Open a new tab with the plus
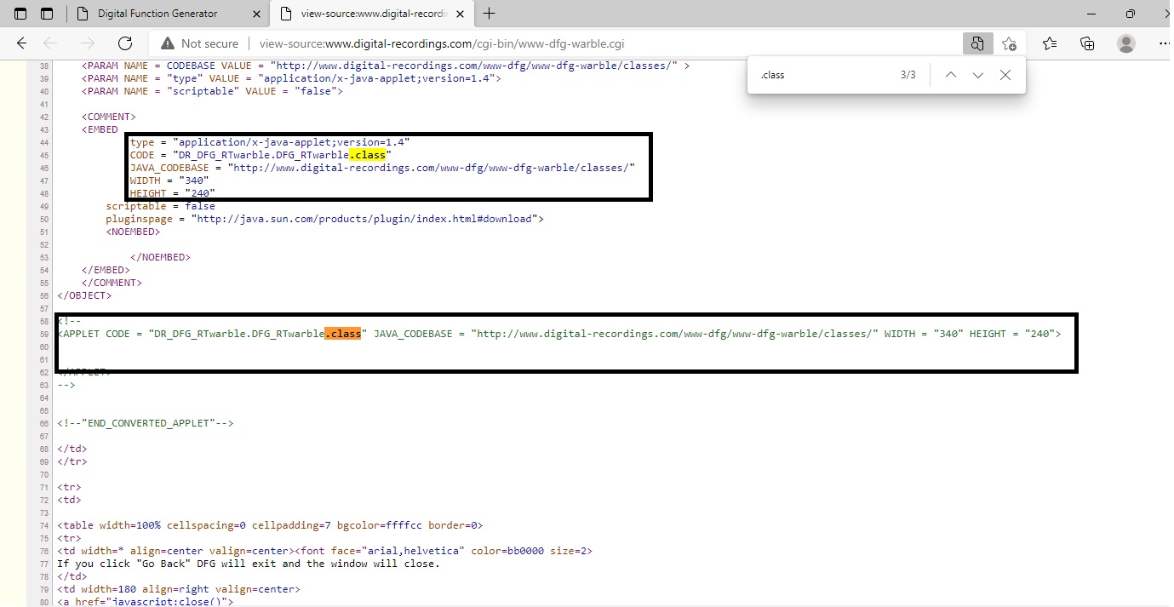Screen dimensions: 1174x607 (489, 14)
